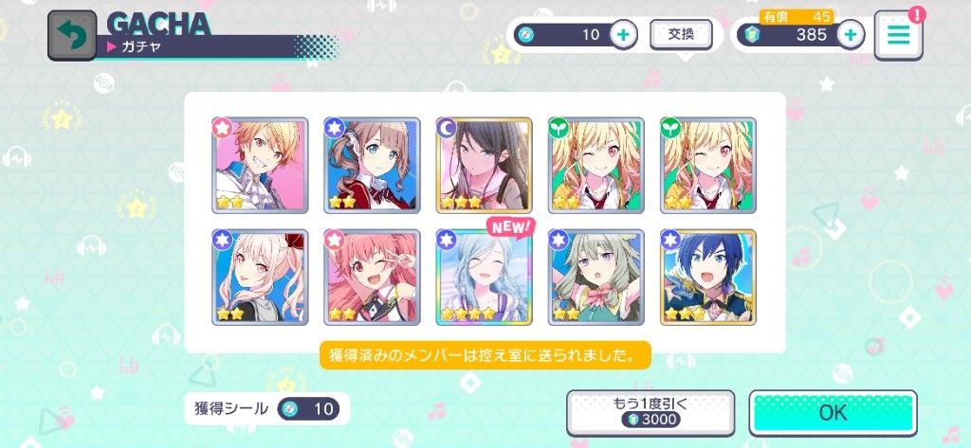Confirm results with the OK button
Image resolution: width=971 pixels, height=448 pixels.
[x=833, y=413]
